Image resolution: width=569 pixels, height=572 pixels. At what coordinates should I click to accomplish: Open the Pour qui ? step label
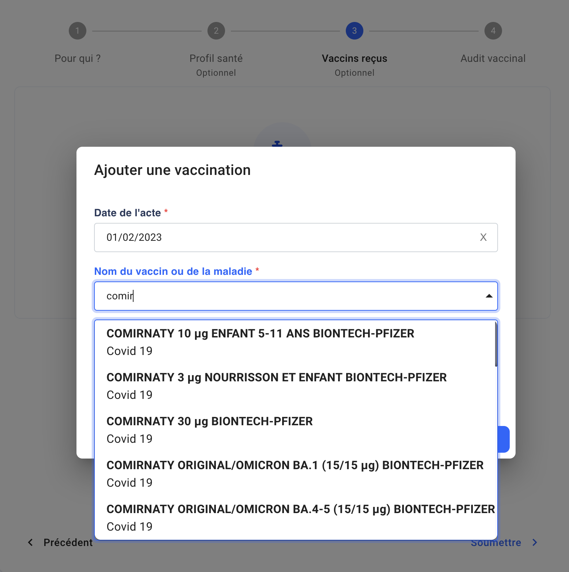point(78,59)
